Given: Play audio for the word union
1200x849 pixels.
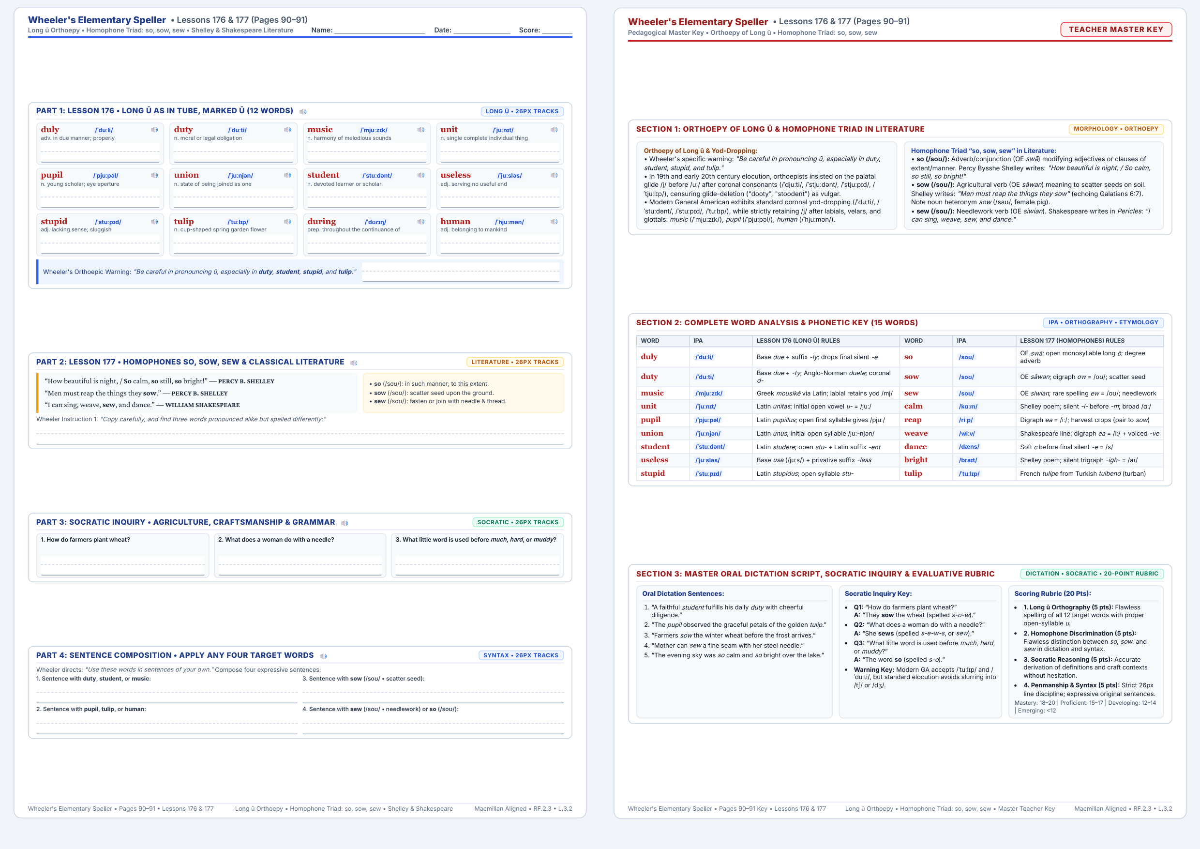Looking at the screenshot, I should coord(287,175).
